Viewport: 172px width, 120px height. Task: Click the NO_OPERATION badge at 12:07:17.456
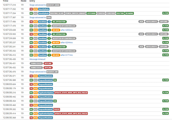pyautogui.click(x=59, y=22)
